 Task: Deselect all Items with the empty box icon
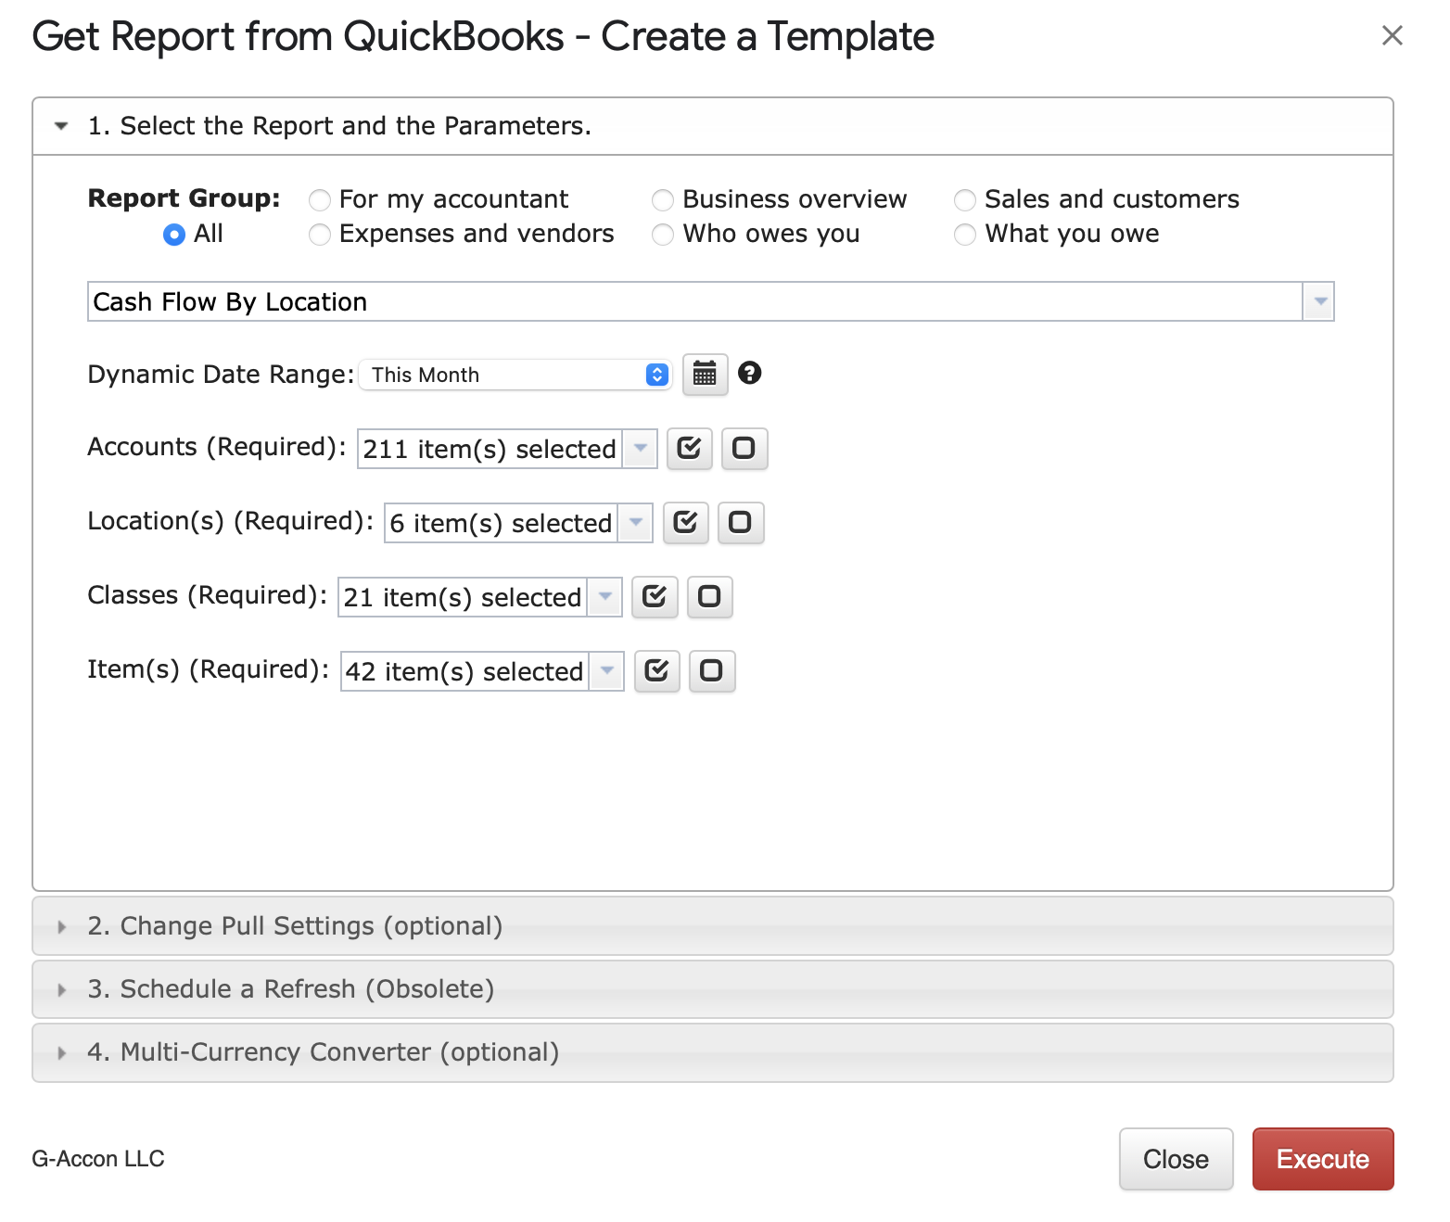[x=711, y=671]
